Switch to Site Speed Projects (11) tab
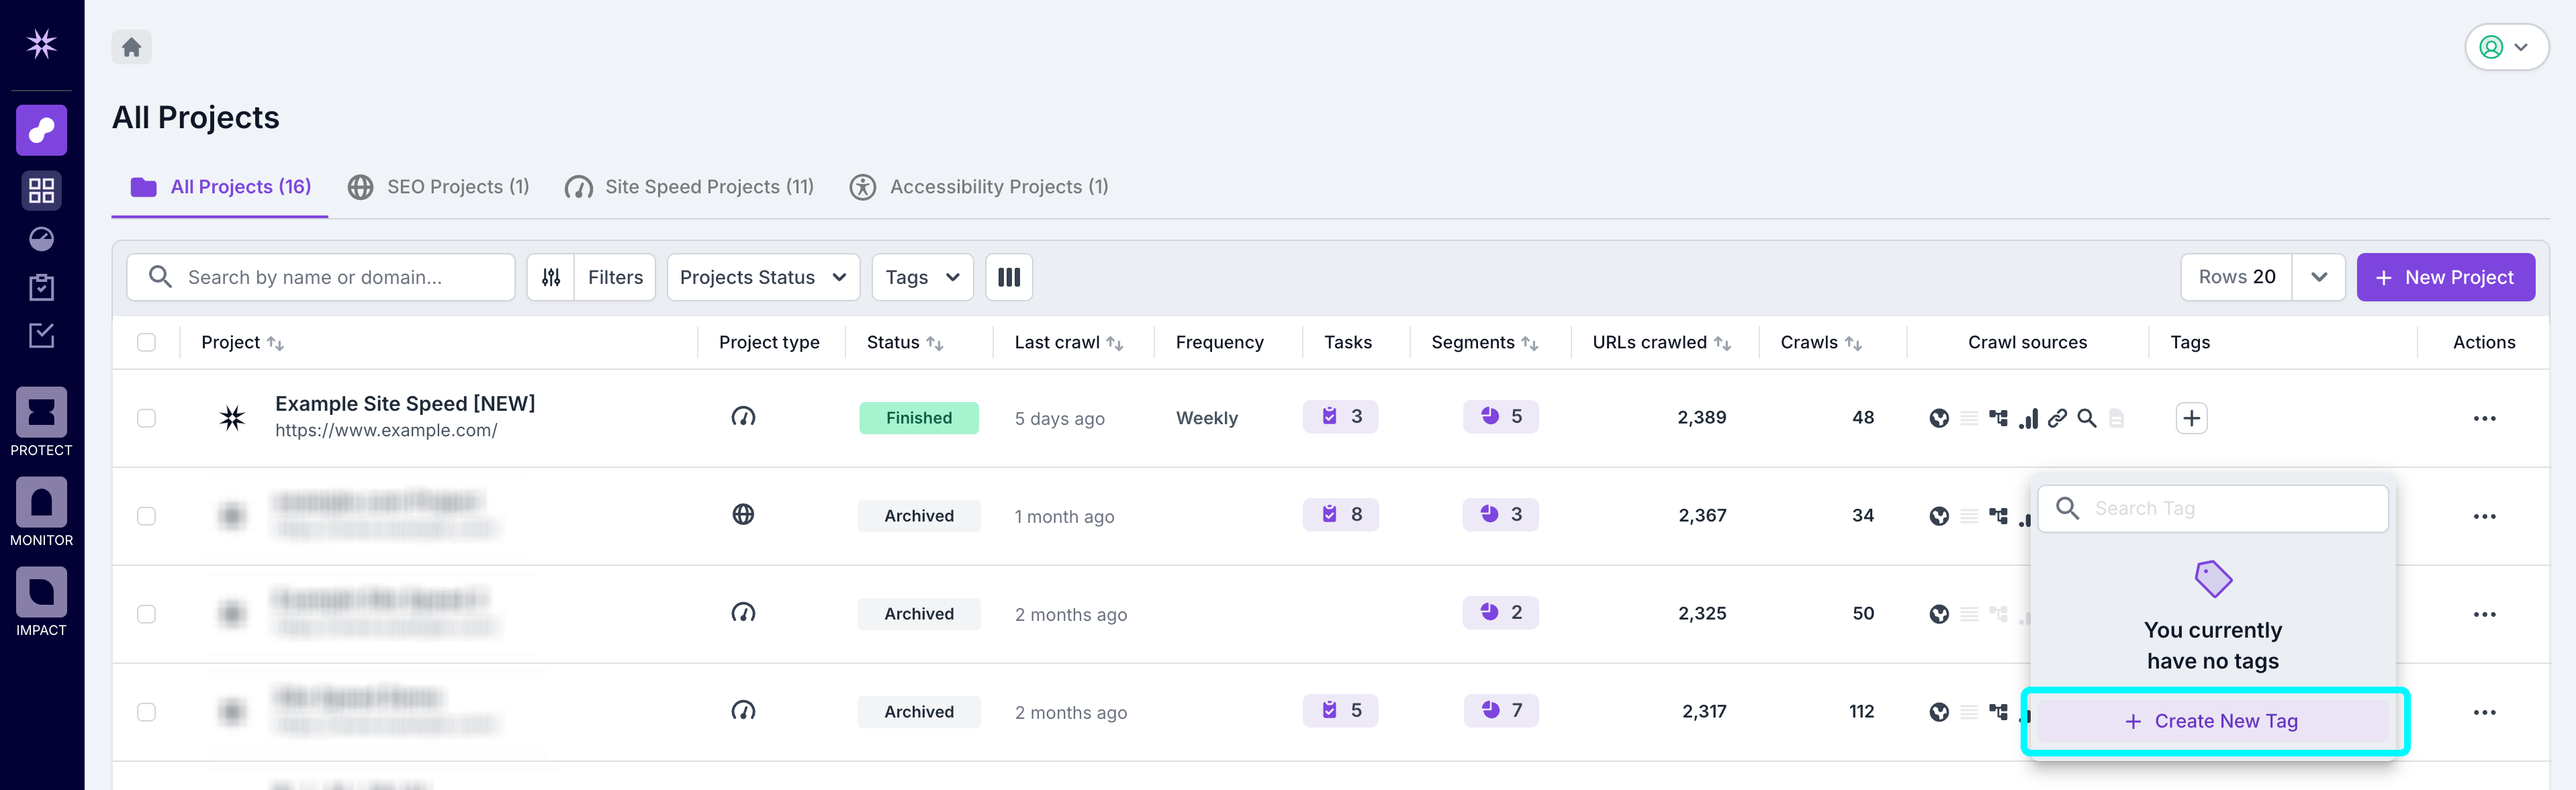This screenshot has height=790, width=2576. tap(689, 187)
